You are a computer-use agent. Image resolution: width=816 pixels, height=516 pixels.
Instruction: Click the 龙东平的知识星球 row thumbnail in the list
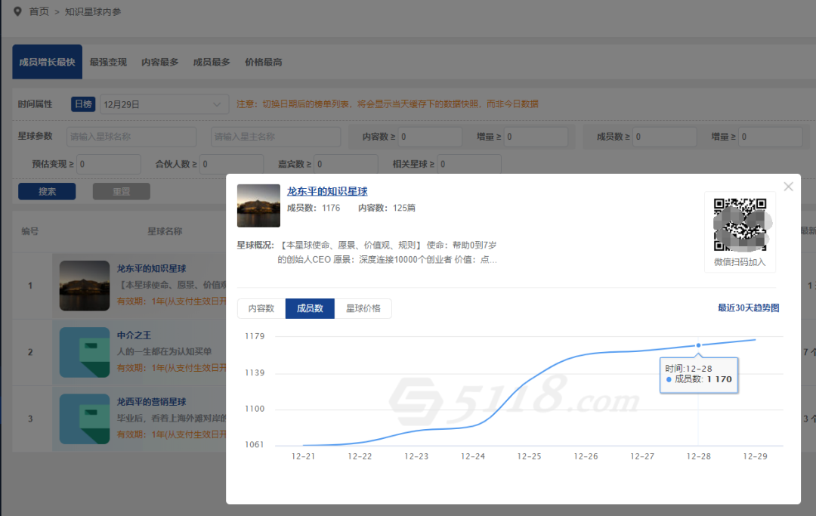pos(84,286)
